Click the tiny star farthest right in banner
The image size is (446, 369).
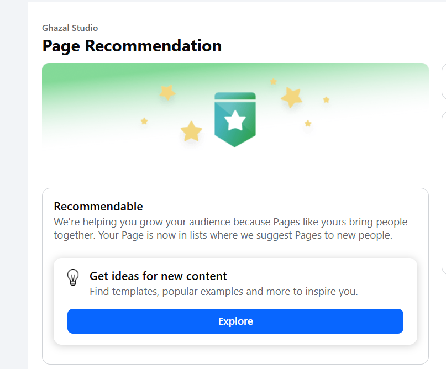[326, 100]
